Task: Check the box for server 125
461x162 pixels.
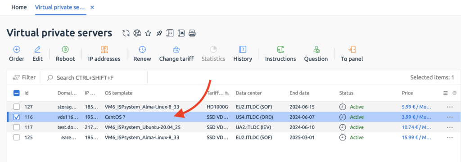Action: (17, 137)
